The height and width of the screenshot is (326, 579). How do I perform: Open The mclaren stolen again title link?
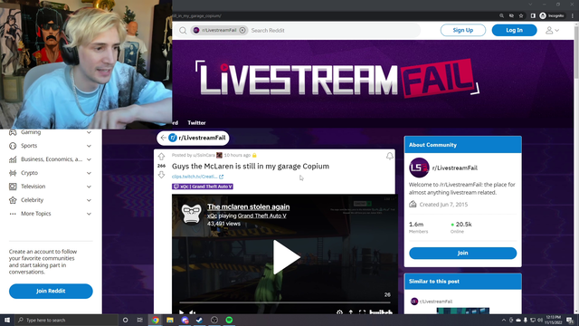click(x=248, y=207)
